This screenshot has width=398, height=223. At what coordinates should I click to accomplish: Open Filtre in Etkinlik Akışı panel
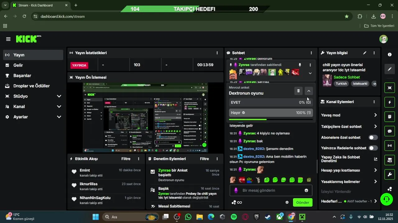[126, 159]
